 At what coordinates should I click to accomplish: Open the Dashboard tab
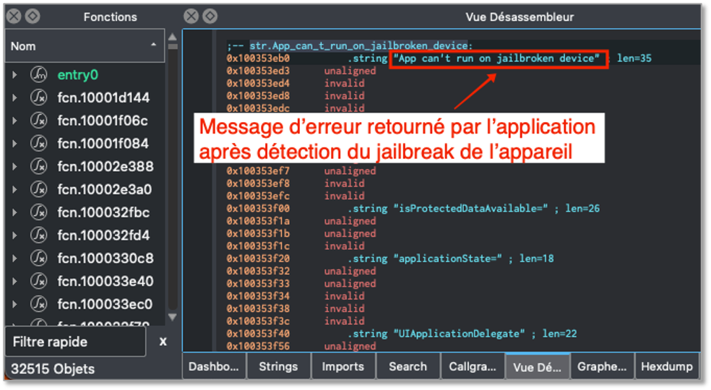(x=214, y=366)
